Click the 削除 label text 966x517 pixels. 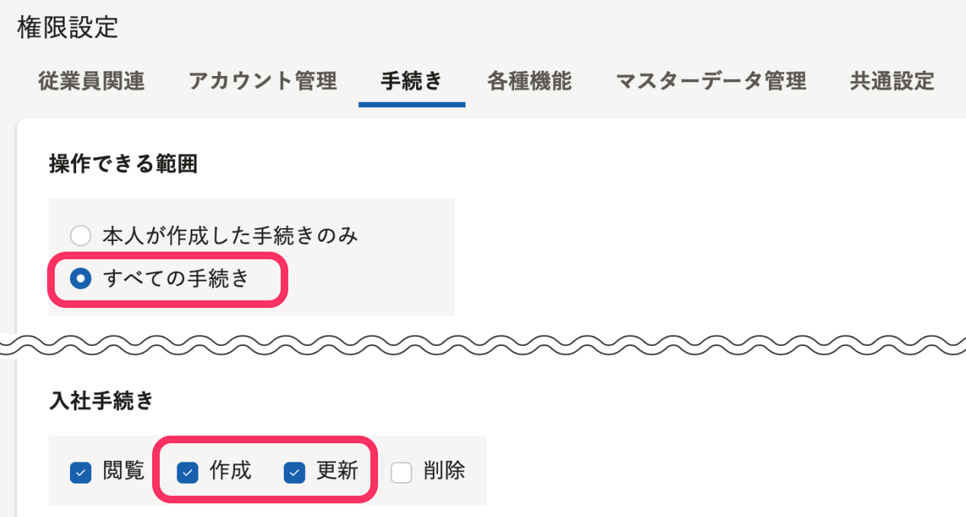tap(444, 471)
